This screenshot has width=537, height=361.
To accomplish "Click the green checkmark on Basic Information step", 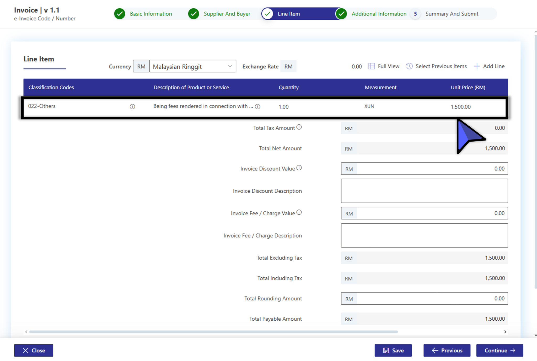I will pos(120,14).
